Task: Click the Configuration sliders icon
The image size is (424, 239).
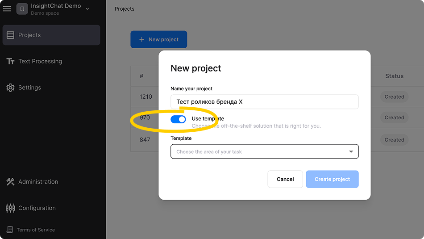Action: (x=10, y=208)
